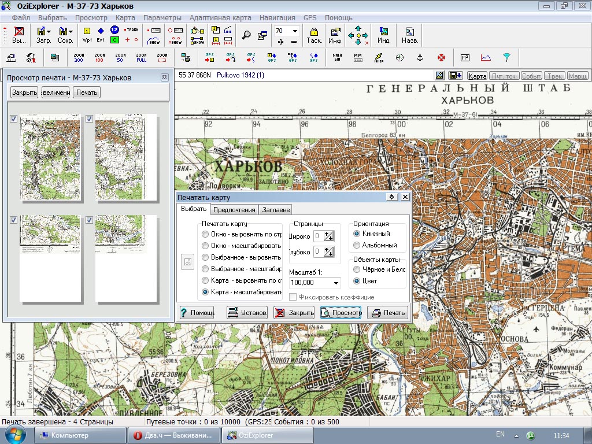Click the zoom-in plus icon under 70
Image resolution: width=592 pixels, height=444 pixels.
coord(280,42)
